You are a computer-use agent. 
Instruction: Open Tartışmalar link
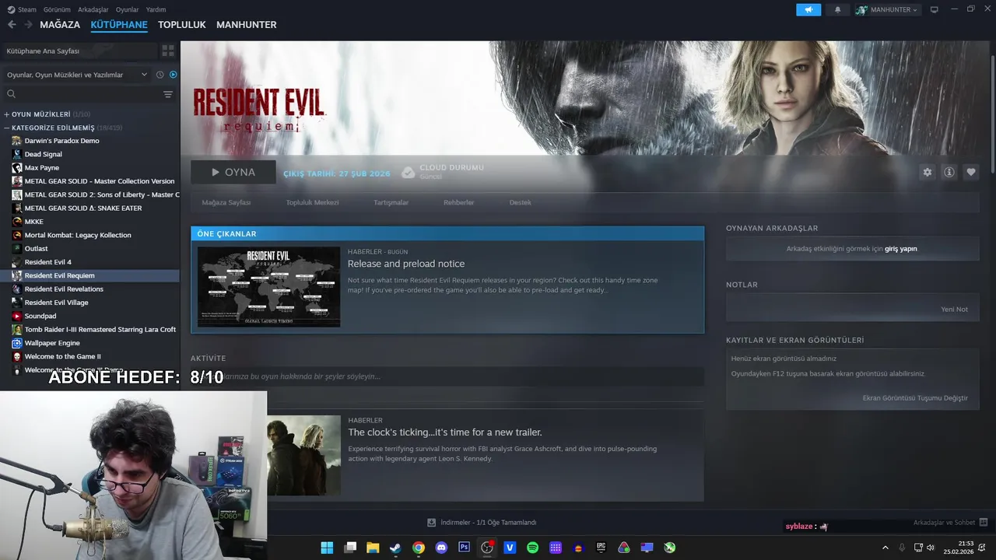[391, 202]
